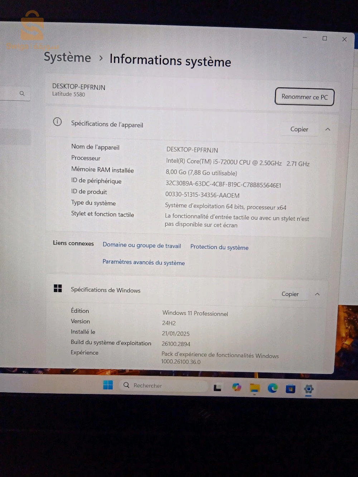This screenshot has width=358, height=477.
Task: Select the device ID 32C30B9A-63DC text
Action: coord(223,184)
